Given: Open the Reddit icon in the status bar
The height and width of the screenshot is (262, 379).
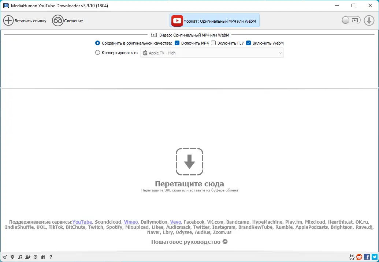Looking at the screenshot, I should click(359, 257).
